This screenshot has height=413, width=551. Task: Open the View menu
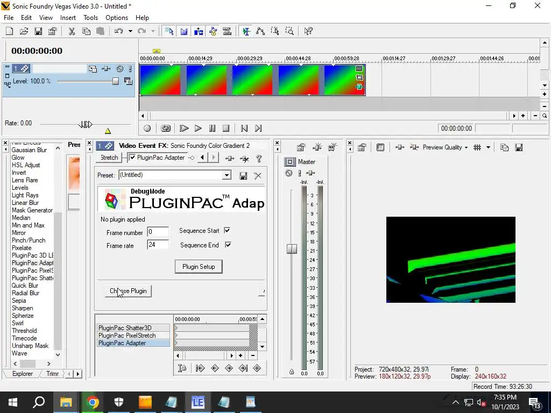pyautogui.click(x=46, y=18)
